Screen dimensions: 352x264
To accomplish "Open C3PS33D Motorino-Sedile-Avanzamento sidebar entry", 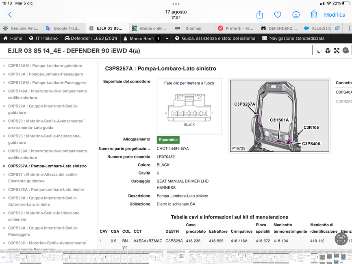I will click(47, 246).
